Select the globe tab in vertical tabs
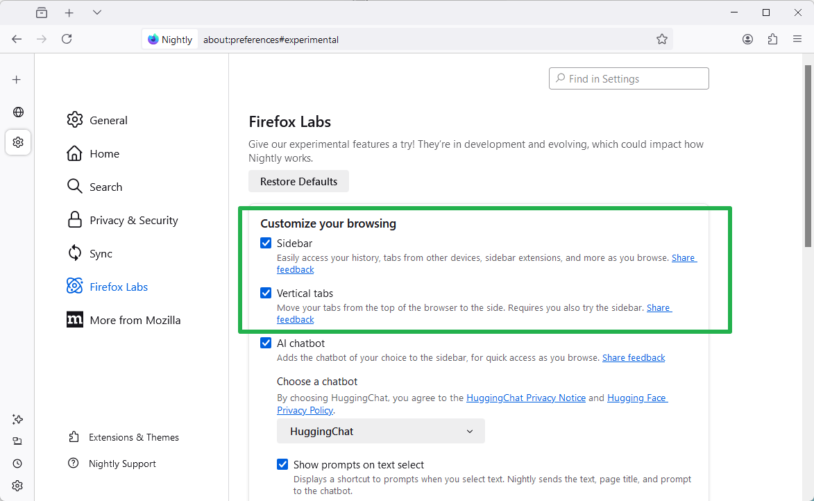 click(18, 112)
